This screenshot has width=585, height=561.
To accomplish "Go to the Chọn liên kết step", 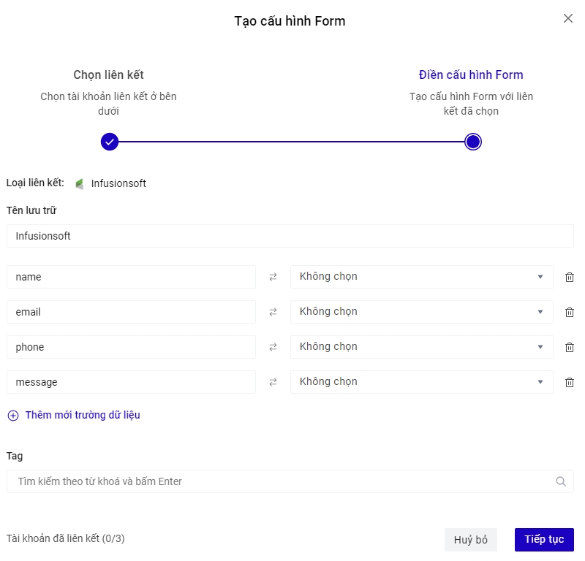I will click(108, 75).
